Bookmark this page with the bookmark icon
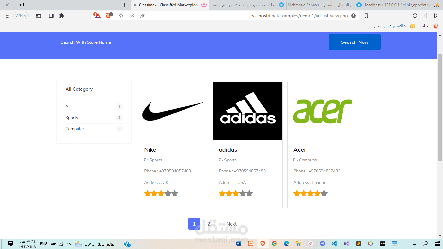Image resolution: width=443 pixels, height=249 pixels. [366, 16]
